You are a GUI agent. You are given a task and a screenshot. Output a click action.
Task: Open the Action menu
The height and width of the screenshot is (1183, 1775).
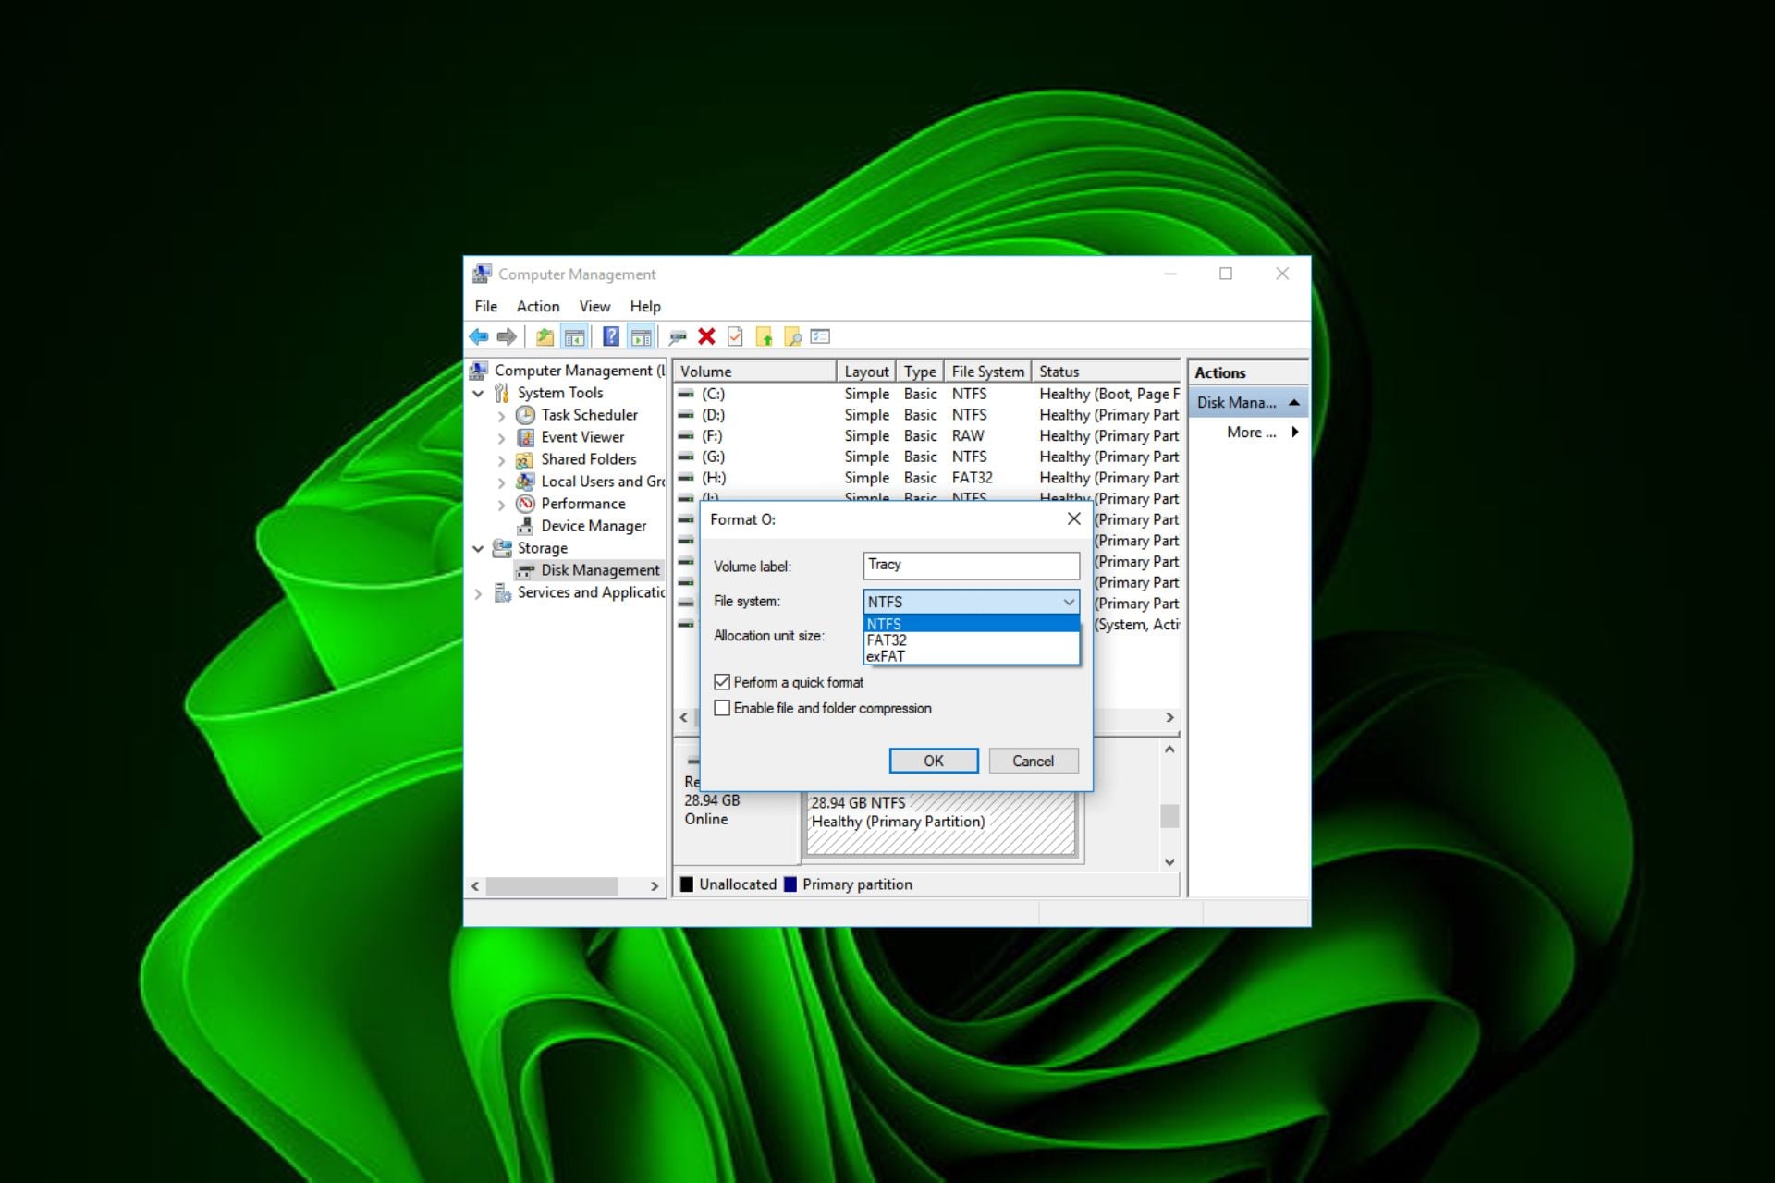[538, 307]
